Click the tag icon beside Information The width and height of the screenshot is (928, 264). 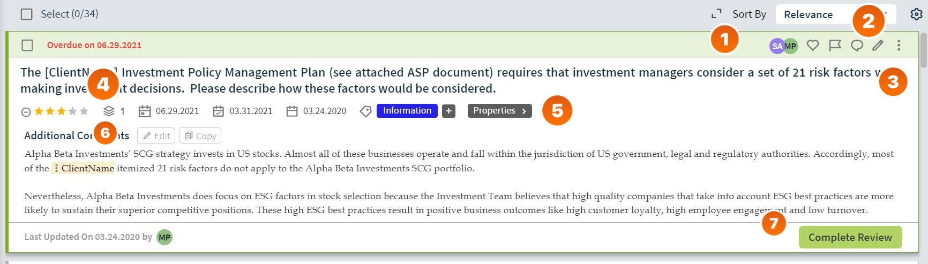point(365,111)
